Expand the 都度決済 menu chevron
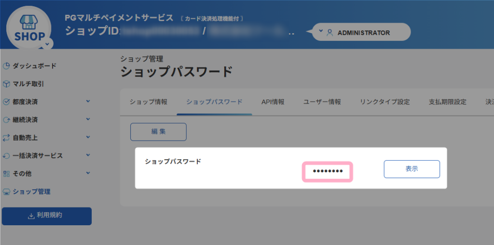The image size is (494, 245). [88, 101]
